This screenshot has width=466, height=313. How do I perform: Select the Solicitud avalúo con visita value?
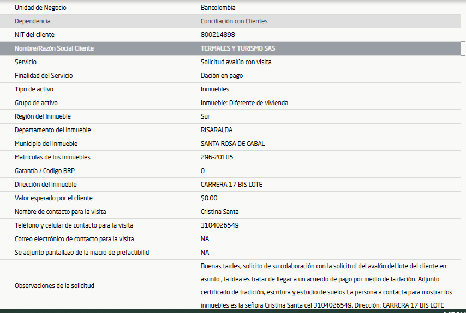pyautogui.click(x=236, y=62)
